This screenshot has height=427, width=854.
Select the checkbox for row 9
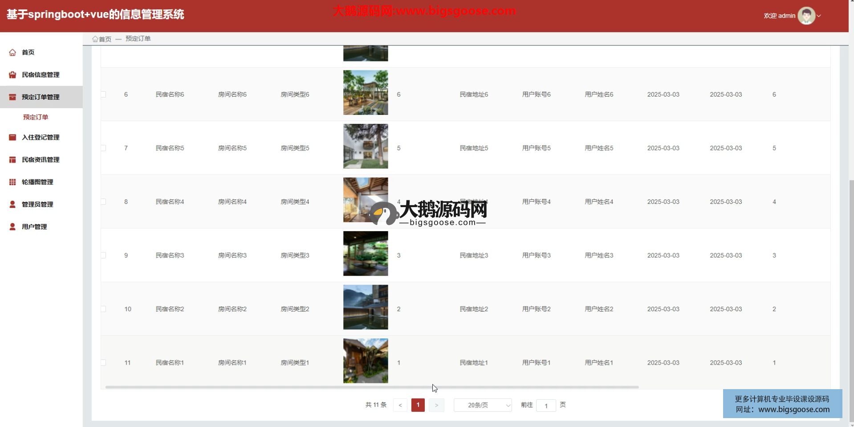103,255
